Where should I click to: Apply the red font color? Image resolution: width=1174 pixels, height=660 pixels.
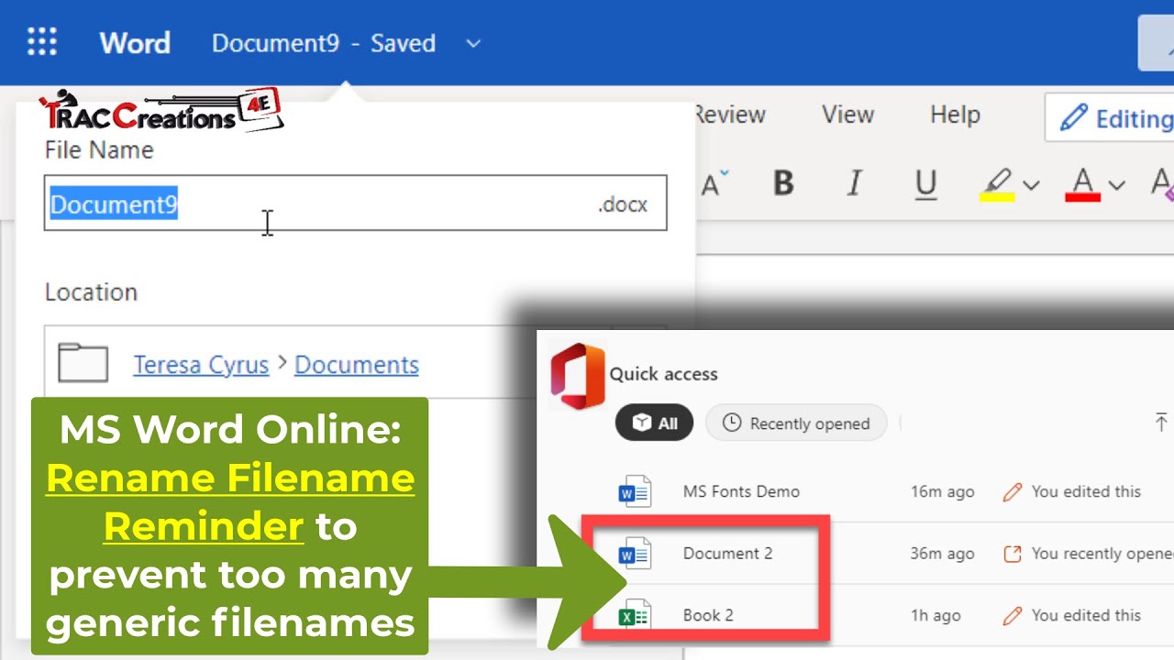click(x=1082, y=184)
